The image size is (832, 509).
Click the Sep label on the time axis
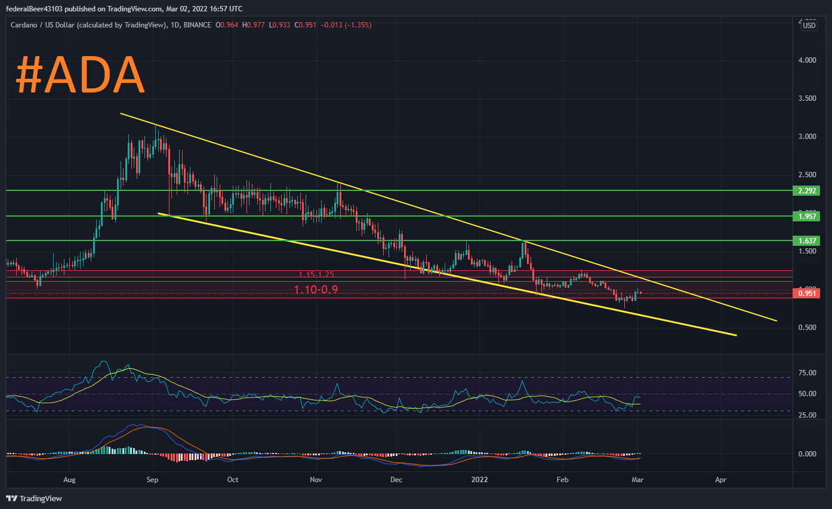(153, 479)
